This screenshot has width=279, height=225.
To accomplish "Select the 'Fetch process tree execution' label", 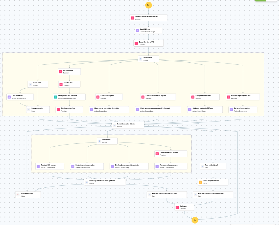I will [x=68, y=96].
